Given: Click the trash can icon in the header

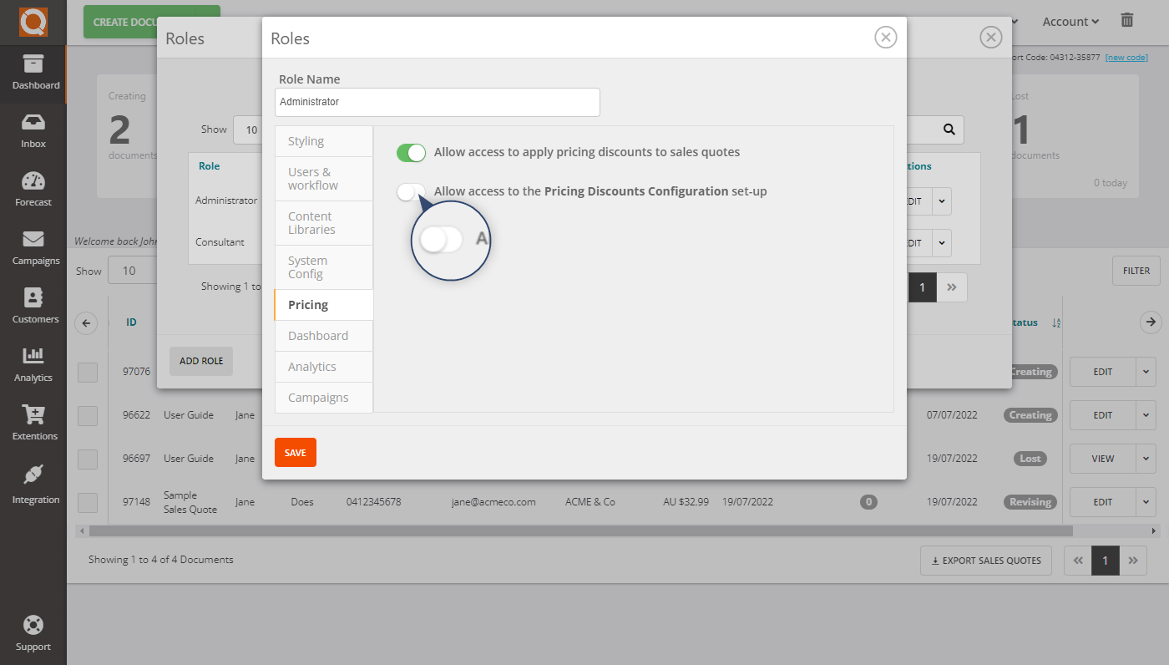Looking at the screenshot, I should (1126, 21).
